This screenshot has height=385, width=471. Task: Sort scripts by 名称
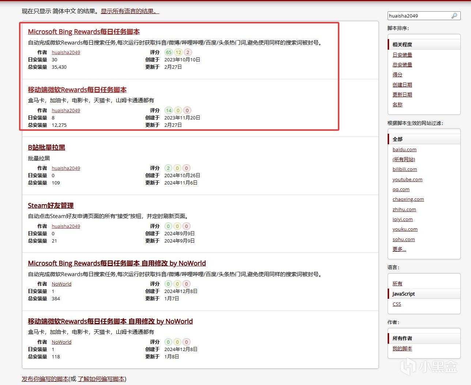coord(397,104)
